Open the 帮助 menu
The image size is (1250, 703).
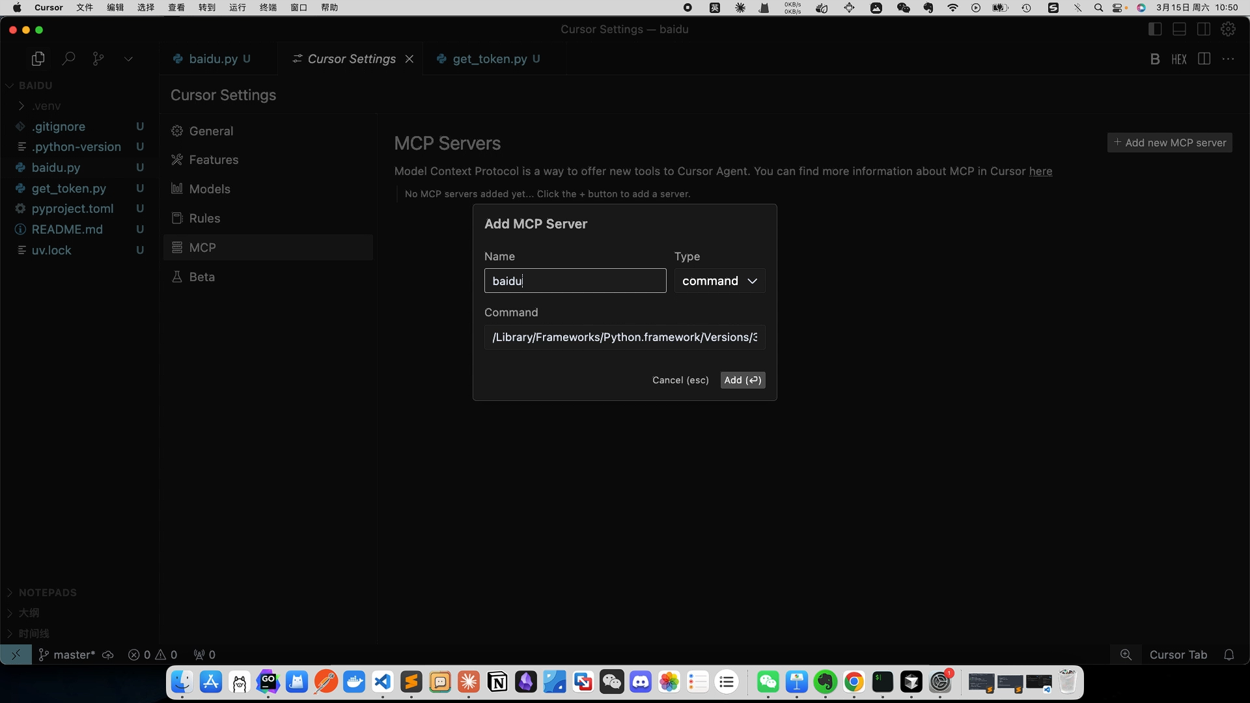coord(329,8)
